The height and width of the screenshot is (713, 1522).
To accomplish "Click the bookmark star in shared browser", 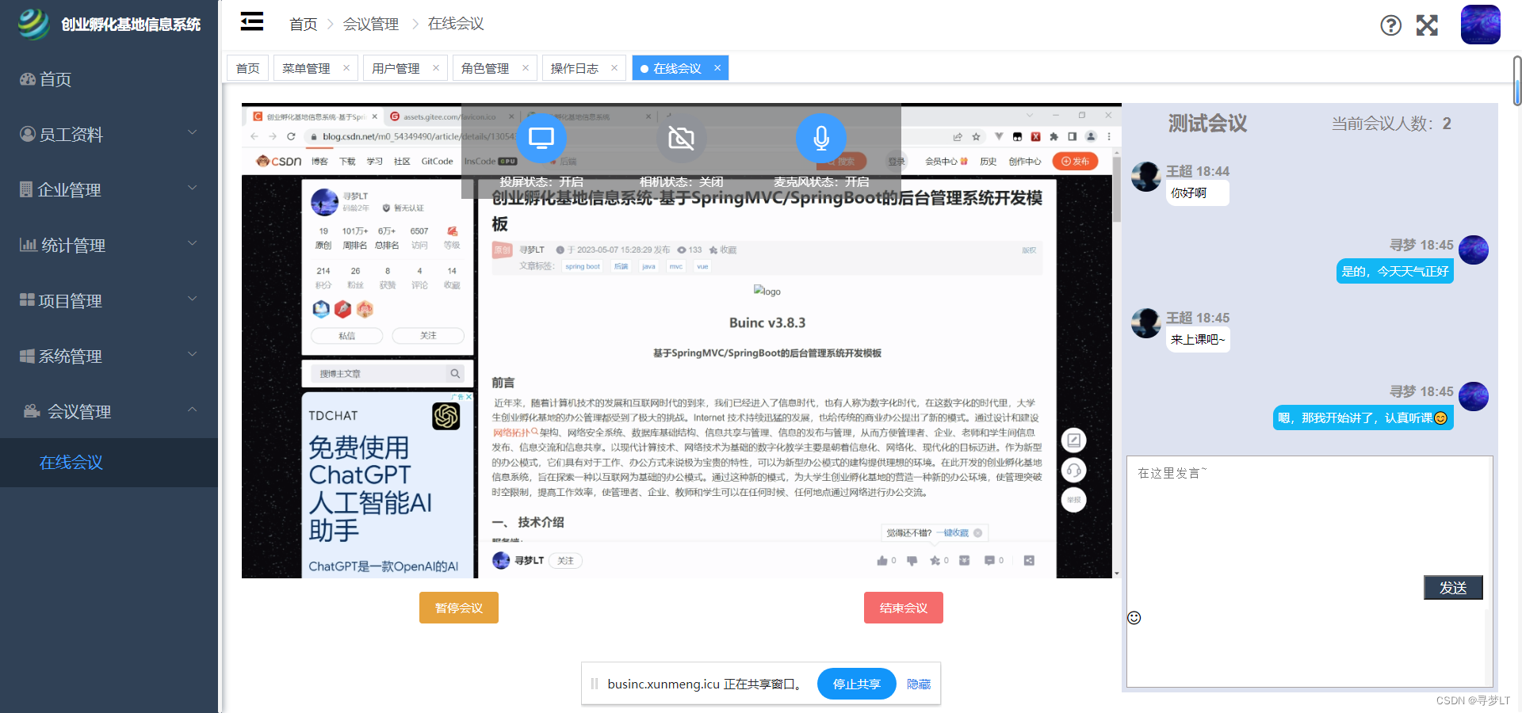I will tap(977, 136).
